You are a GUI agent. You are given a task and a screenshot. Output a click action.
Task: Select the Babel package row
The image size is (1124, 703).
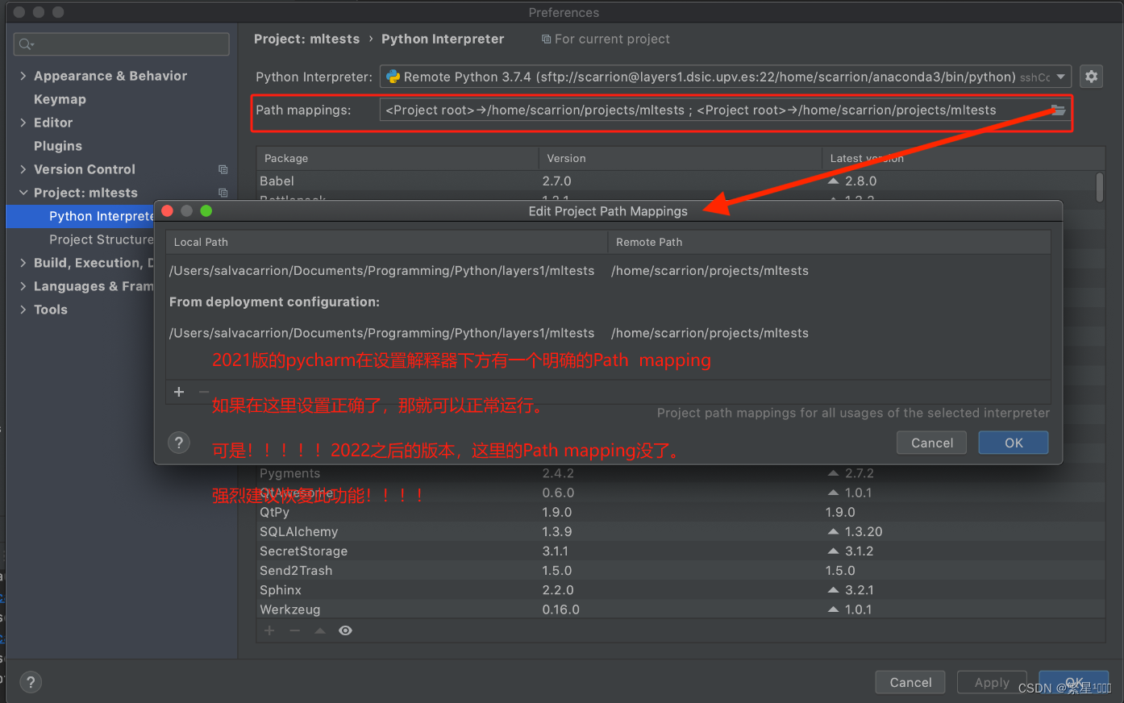(x=676, y=181)
